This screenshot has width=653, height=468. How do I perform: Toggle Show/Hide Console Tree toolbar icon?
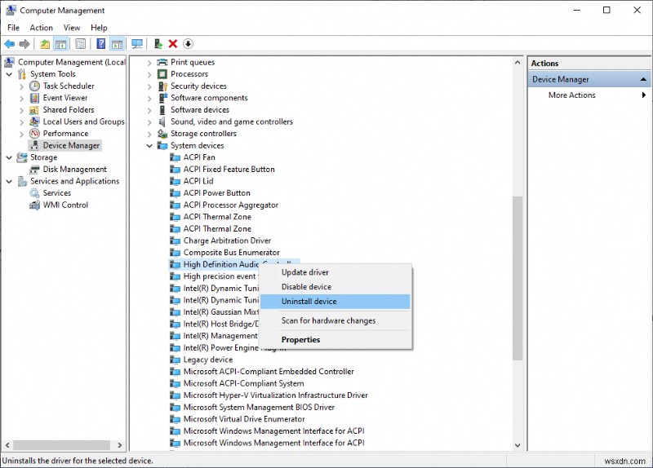point(60,44)
